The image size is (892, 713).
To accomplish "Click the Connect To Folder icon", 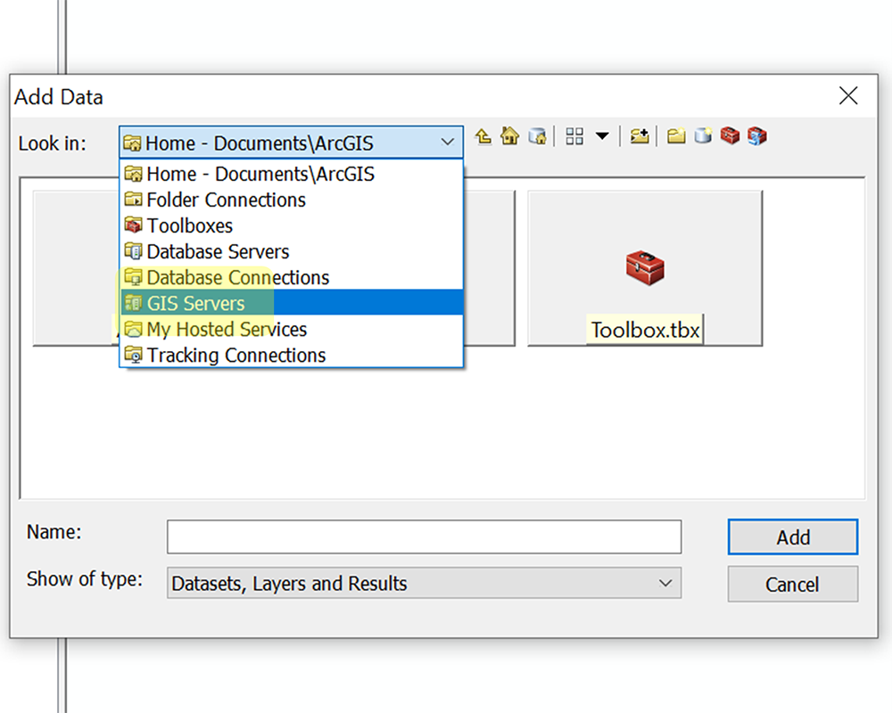I will tap(639, 135).
